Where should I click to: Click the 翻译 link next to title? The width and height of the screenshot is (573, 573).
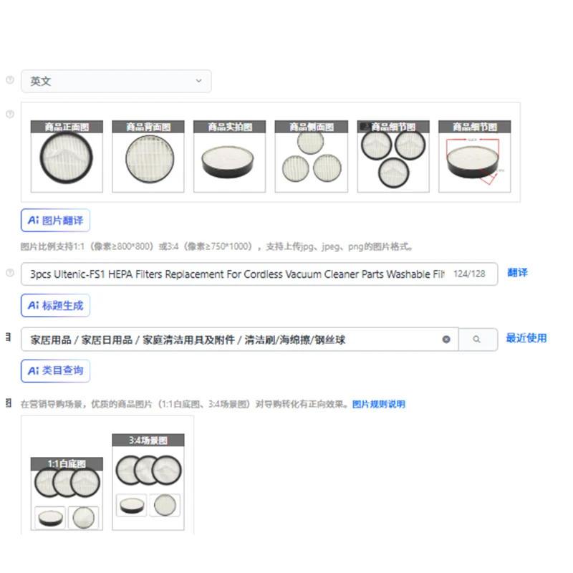point(517,273)
